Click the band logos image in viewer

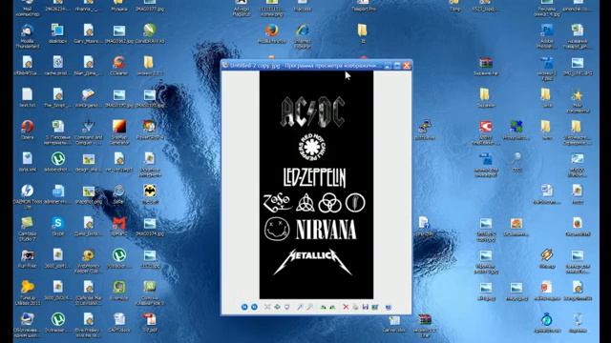click(x=316, y=185)
